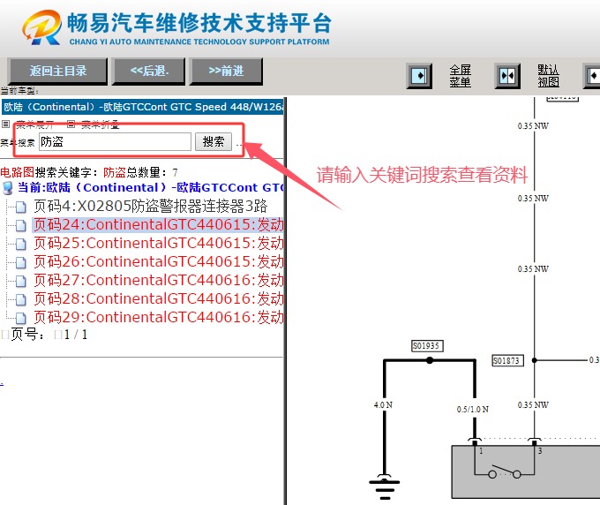Screen dimensions: 600x505
Task: Open 页码4:X02805防盗警报器连接器3路 entry
Action: click(150, 206)
